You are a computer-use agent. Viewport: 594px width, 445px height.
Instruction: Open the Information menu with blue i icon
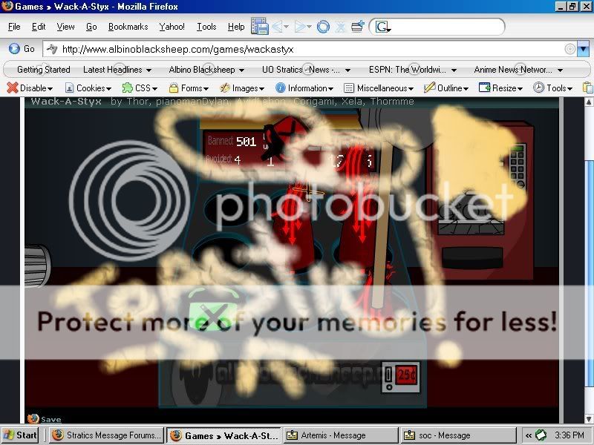304,88
